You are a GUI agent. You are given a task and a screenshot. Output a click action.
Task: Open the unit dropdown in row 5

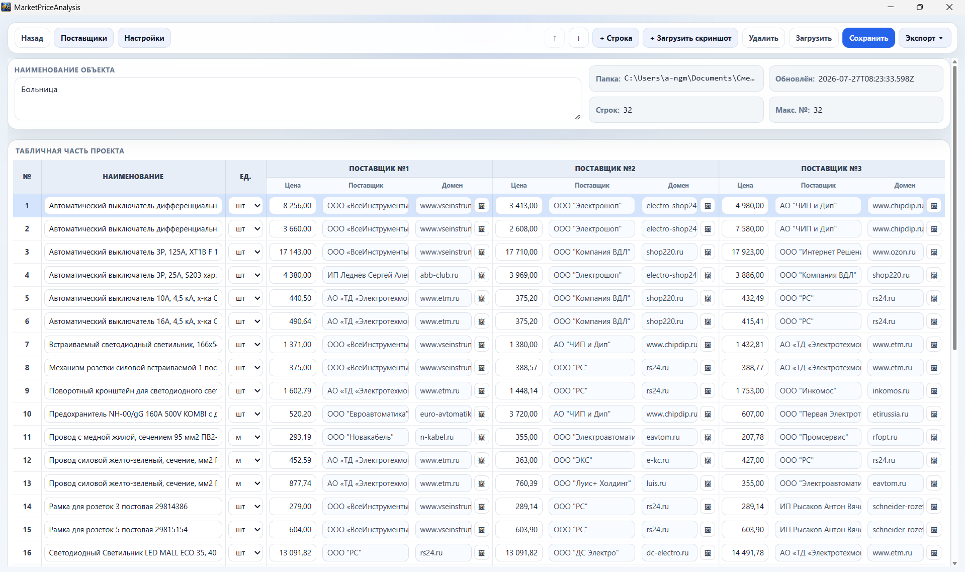point(246,298)
